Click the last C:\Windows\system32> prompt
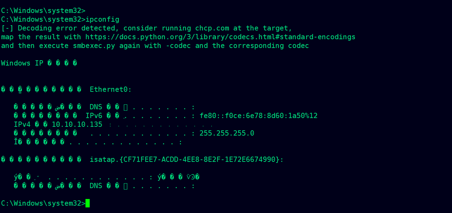The height and width of the screenshot is (213, 452). click(x=43, y=203)
